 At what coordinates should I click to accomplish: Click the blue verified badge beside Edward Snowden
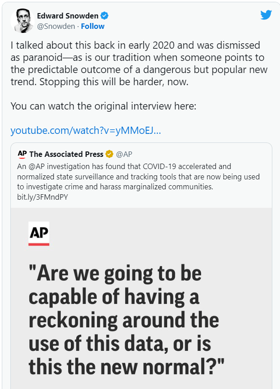104,16
